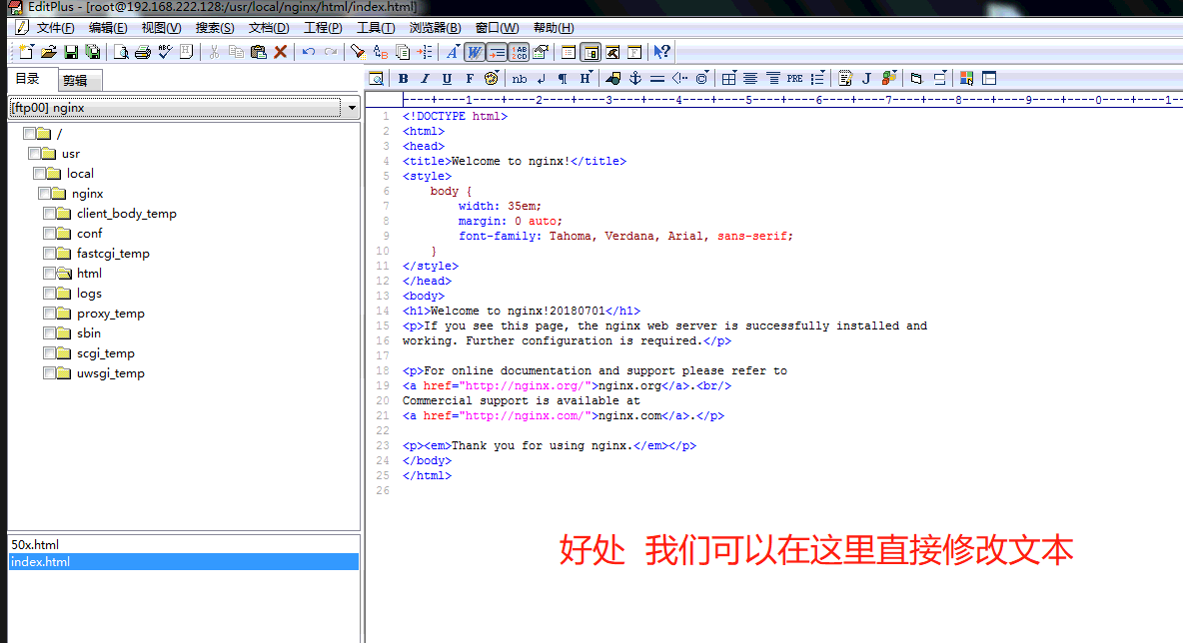Tick checkbox beside conf folder
The height and width of the screenshot is (643, 1183).
point(50,233)
